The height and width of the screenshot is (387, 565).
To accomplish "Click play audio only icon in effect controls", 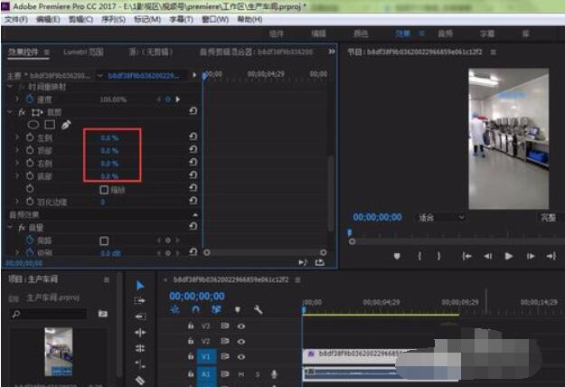I will (x=303, y=262).
